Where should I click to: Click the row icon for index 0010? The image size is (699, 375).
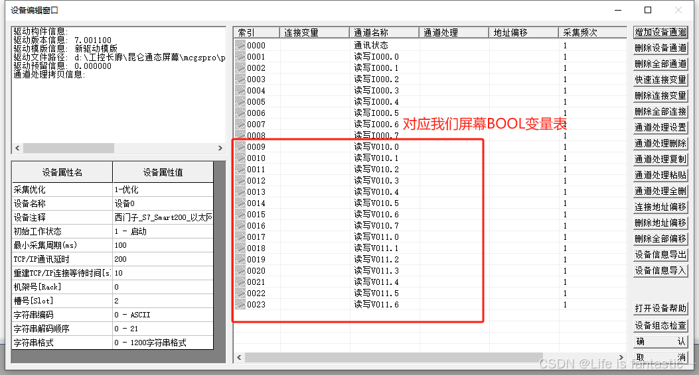pyautogui.click(x=240, y=158)
